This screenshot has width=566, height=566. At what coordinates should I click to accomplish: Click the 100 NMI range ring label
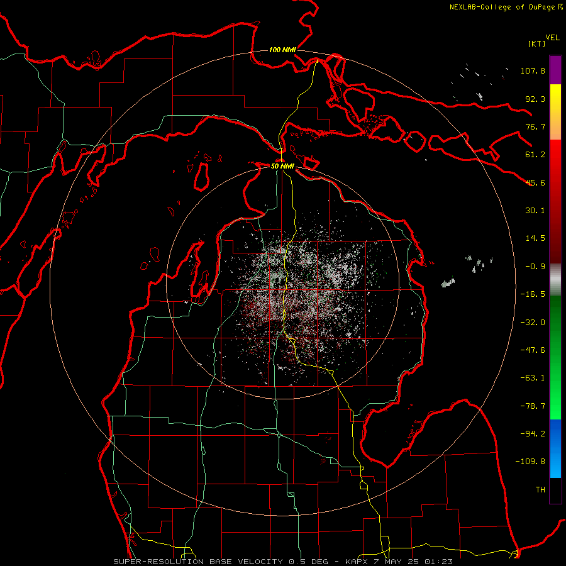[282, 50]
